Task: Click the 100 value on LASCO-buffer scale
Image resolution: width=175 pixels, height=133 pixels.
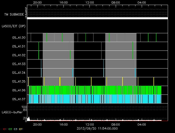Action: tap(25, 107)
